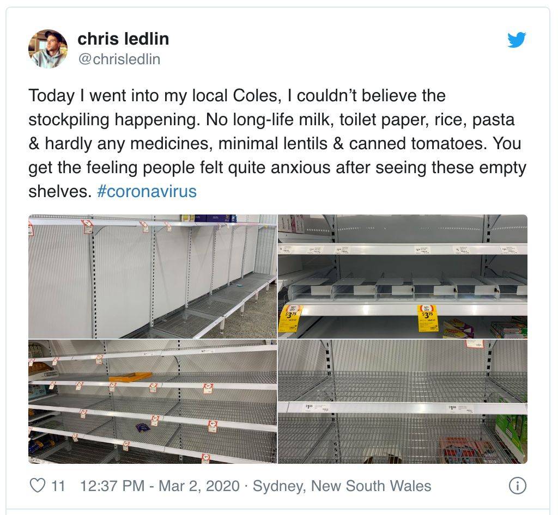The image size is (558, 515).
Task: Open chris ledlin's profile avatar
Action: coord(48,48)
